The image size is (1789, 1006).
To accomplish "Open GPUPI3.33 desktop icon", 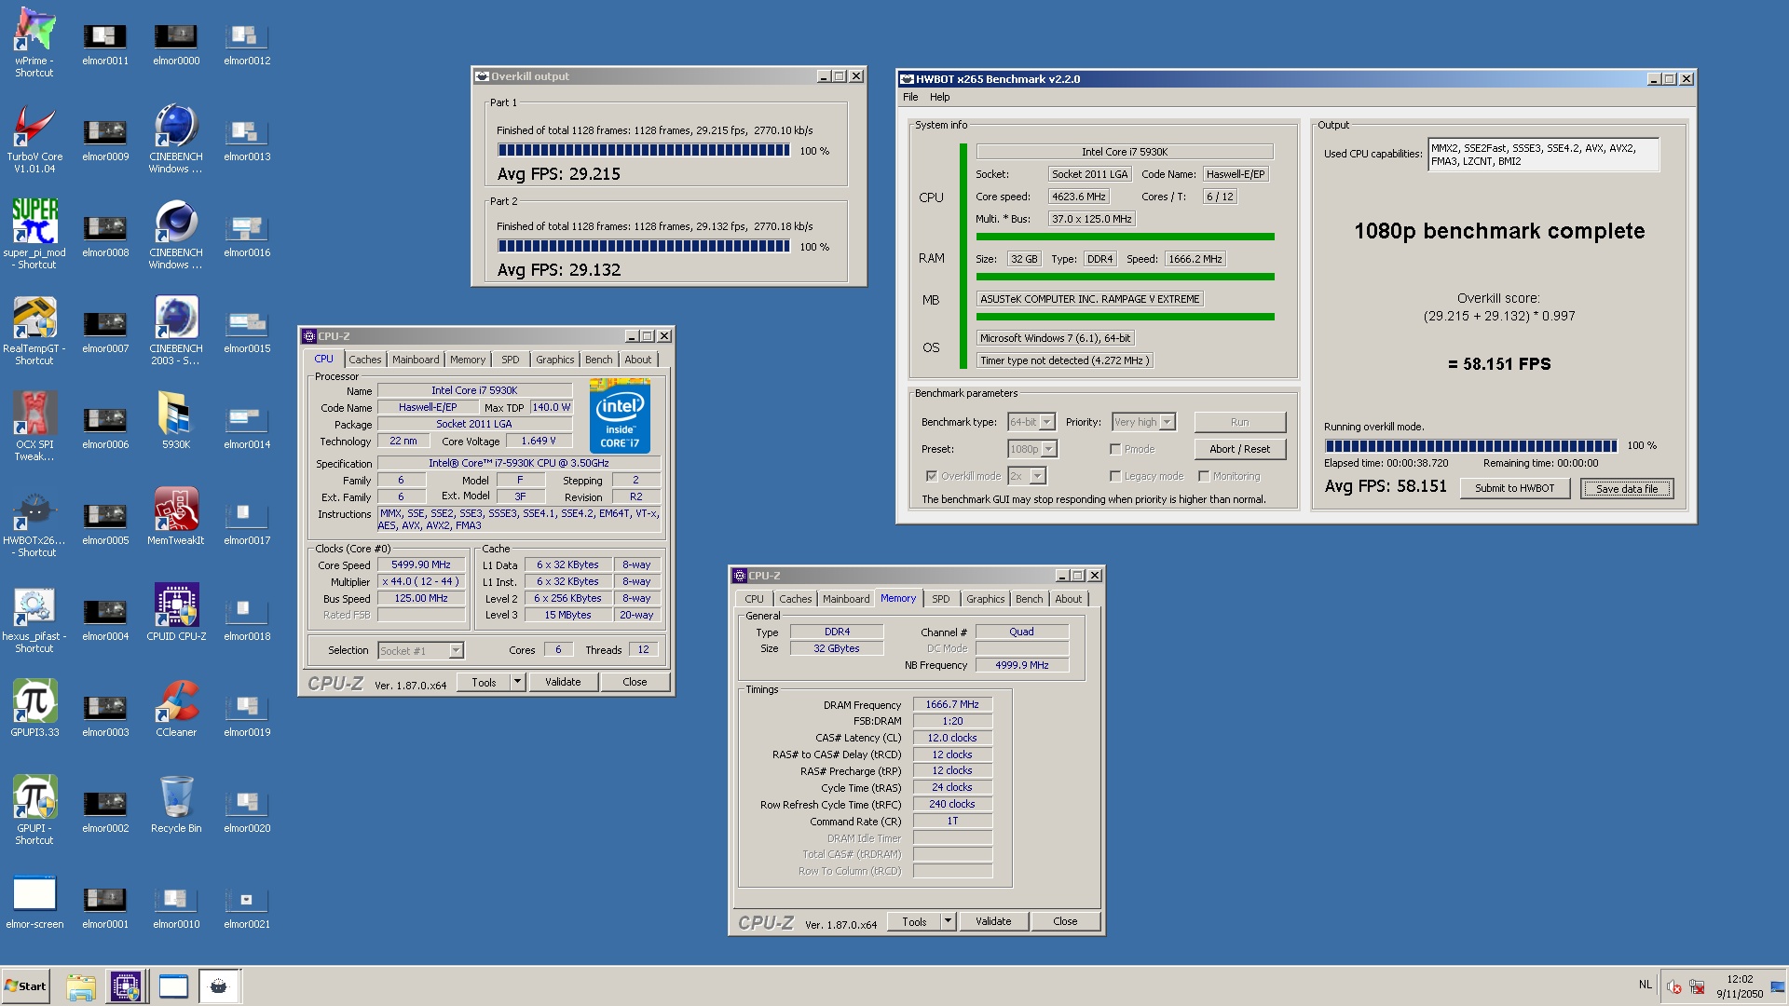I will (34, 708).
